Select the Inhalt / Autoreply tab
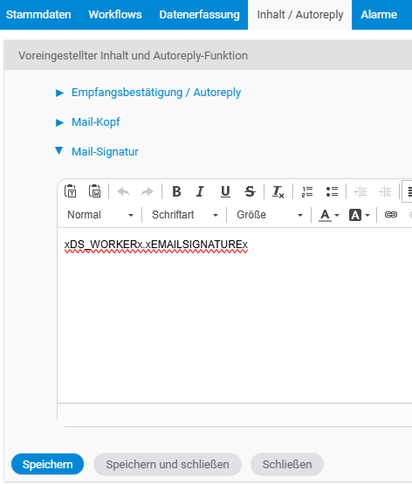This screenshot has width=412, height=484. [x=300, y=15]
